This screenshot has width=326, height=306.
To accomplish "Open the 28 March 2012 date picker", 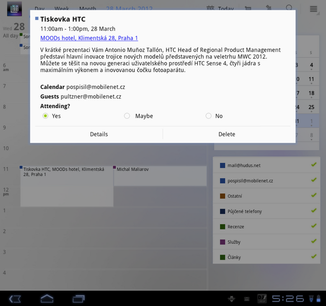I will tap(129, 9).
